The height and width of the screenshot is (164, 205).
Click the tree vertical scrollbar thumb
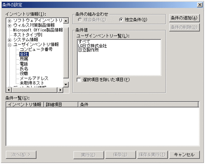click(66, 53)
